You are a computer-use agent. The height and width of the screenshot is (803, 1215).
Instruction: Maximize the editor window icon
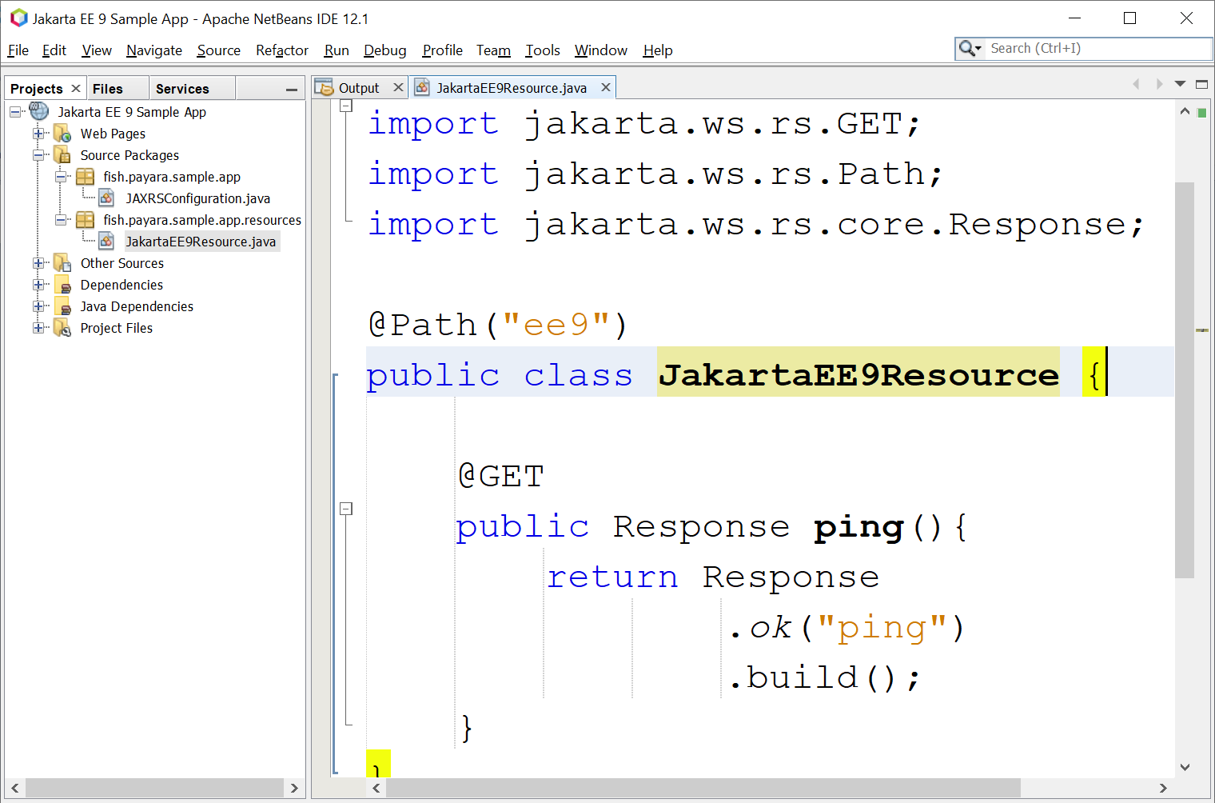coord(1201,84)
